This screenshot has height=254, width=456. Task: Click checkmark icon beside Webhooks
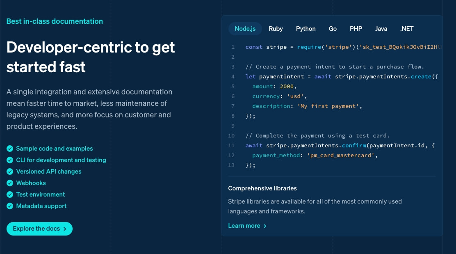[x=10, y=183]
